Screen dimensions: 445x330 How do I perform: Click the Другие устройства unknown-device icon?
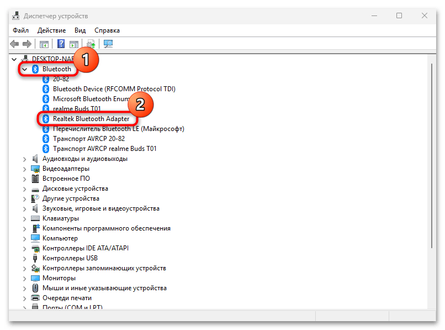[35, 198]
